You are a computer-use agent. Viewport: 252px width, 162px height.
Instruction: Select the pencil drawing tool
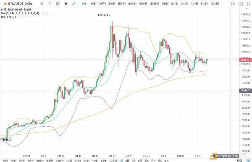click(74, 3)
